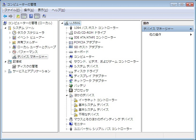The width and height of the screenshot is (196, 140).
Task: Click the バッテリ icon
Action: (71, 85)
